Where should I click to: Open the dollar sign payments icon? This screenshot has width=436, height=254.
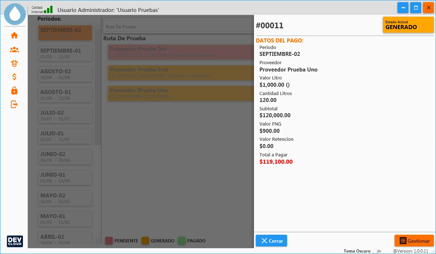(14, 77)
